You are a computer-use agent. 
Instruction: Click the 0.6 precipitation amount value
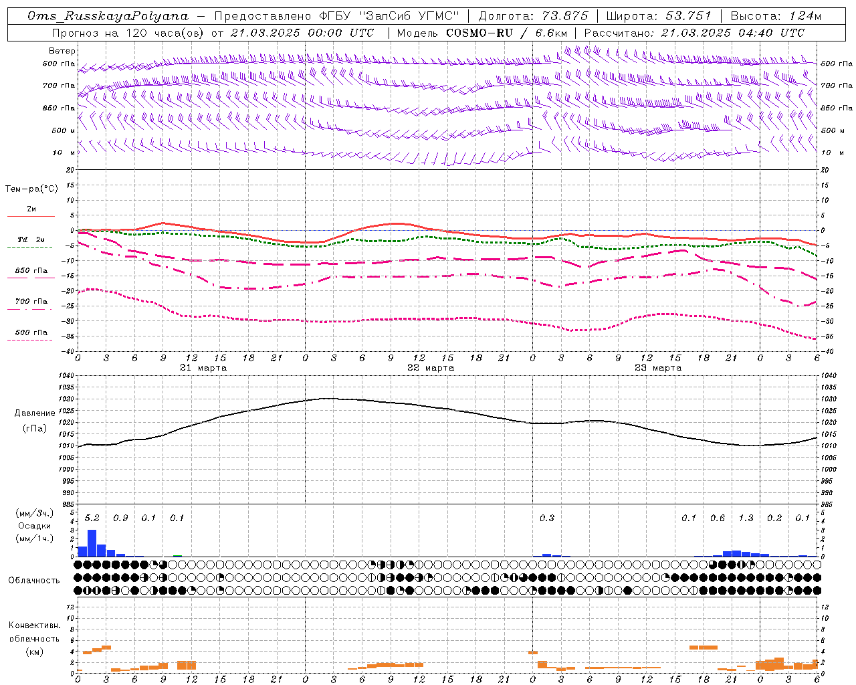pyautogui.click(x=718, y=518)
